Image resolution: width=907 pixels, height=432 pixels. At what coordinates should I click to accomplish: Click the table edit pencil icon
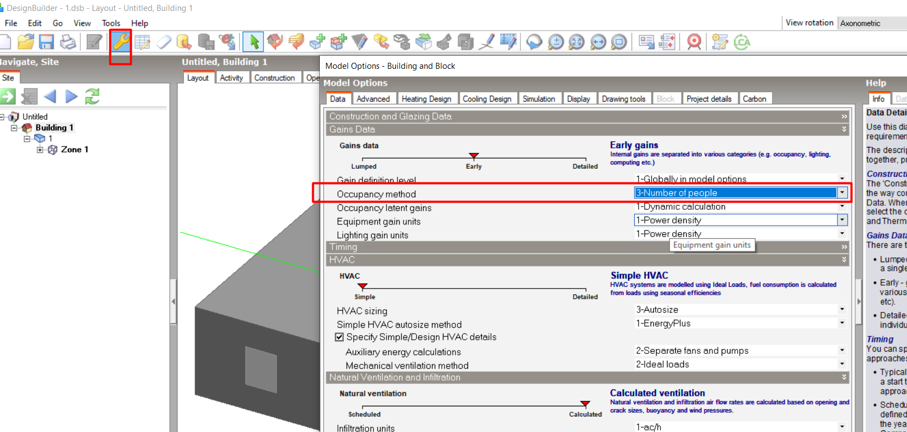[x=142, y=42]
